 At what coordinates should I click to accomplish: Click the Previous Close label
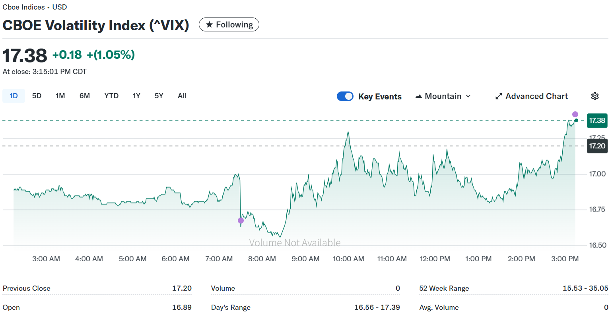(x=27, y=288)
